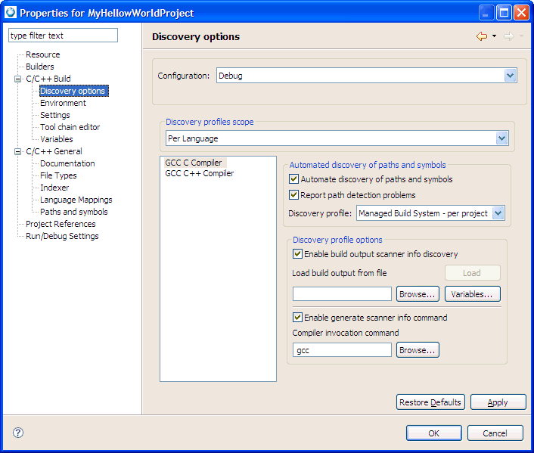Screen dimensions: 534x453
Task: Disable build output scanner info discovery
Action: 297,254
